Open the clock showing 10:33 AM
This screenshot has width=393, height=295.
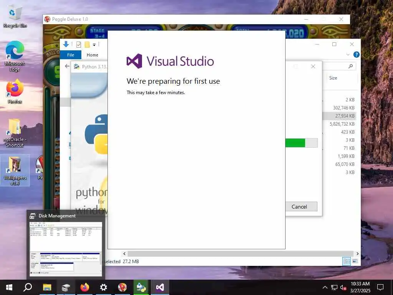360,287
